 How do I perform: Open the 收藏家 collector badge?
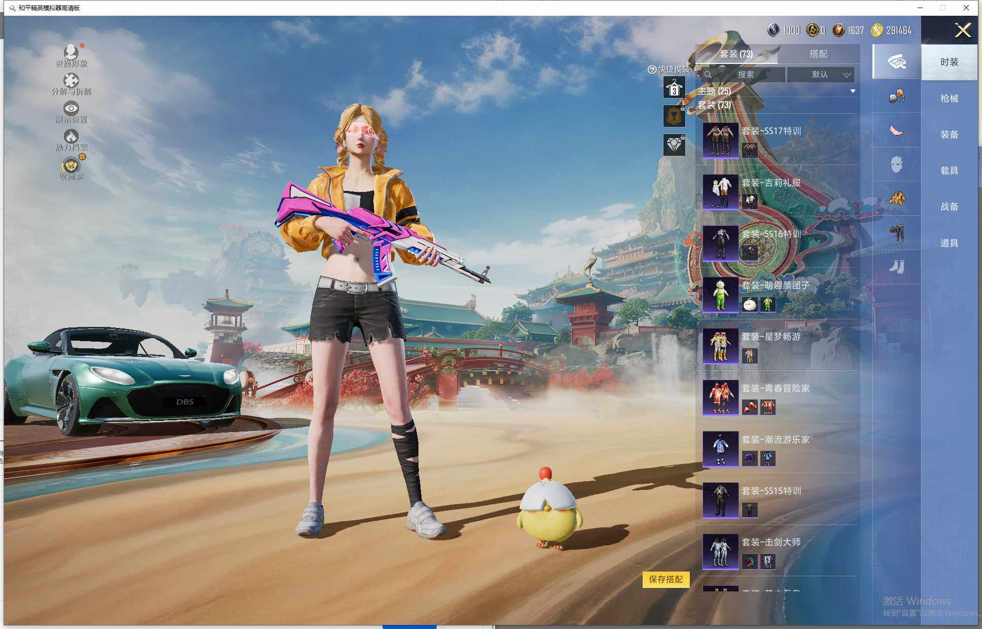71,166
